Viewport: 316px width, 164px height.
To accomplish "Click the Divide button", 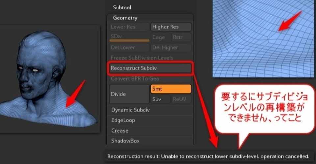I will click(129, 94).
